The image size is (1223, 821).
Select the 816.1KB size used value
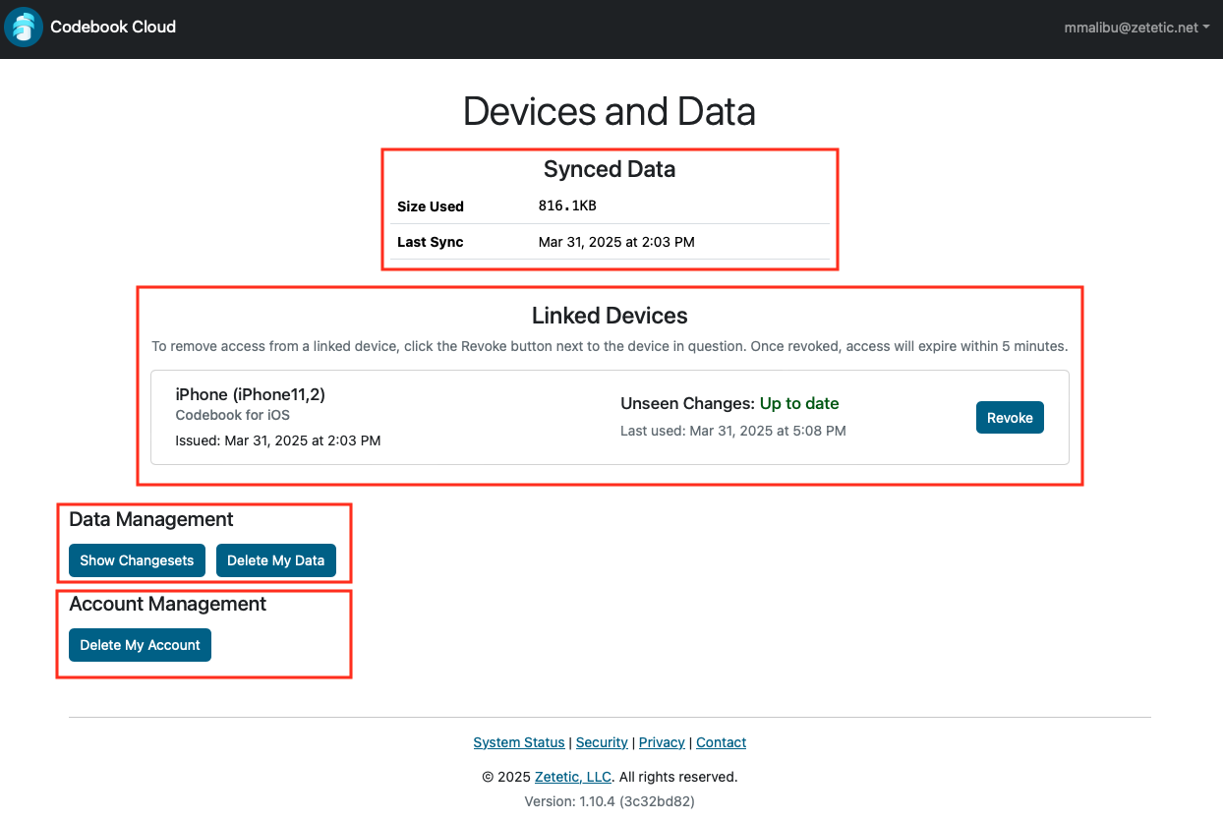567,205
